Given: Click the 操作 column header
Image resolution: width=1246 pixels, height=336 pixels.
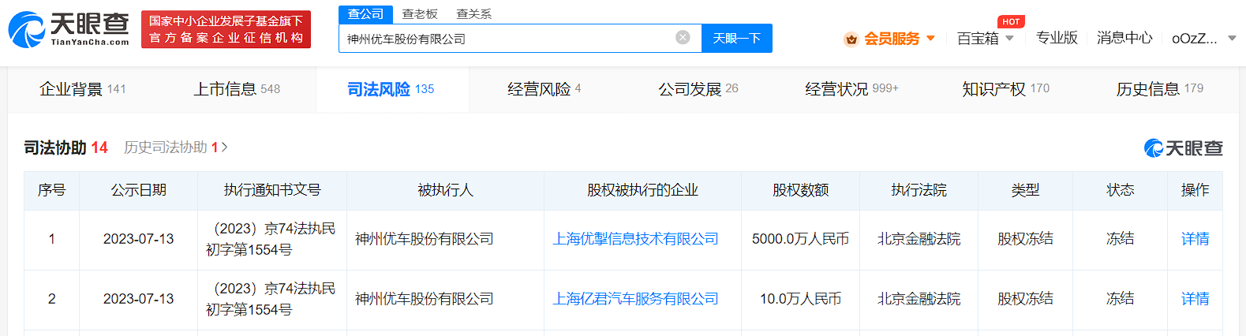Looking at the screenshot, I should [1195, 190].
